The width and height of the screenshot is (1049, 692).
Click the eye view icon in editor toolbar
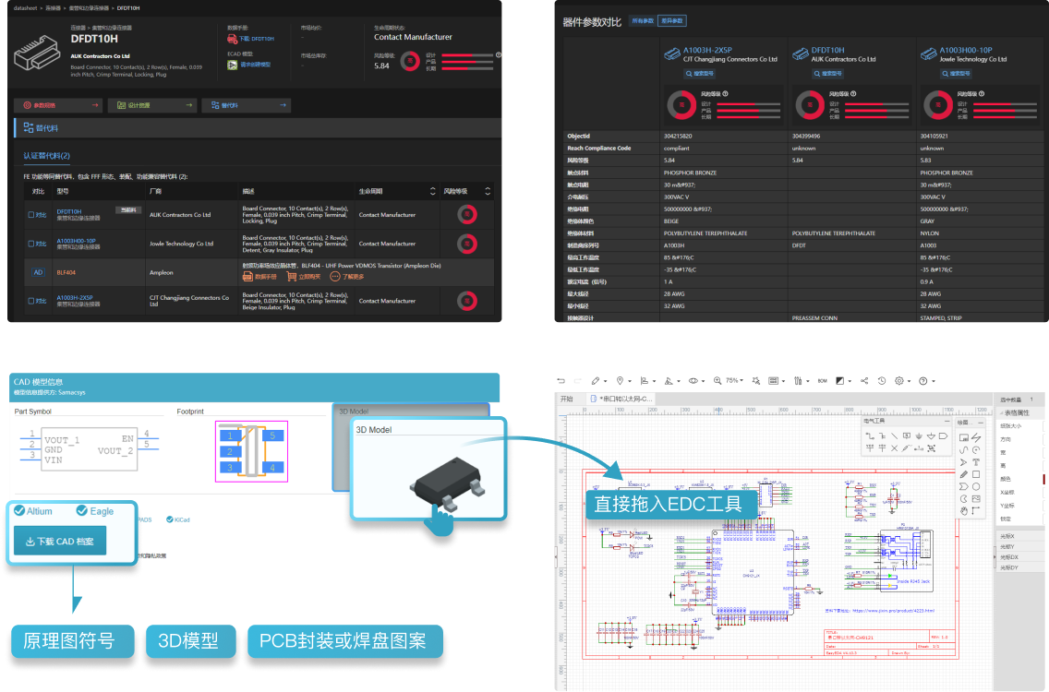[x=693, y=381]
